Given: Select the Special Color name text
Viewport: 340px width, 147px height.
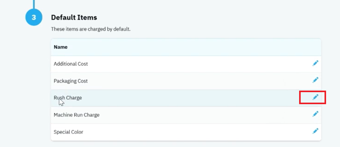Looking at the screenshot, I should pos(68,132).
